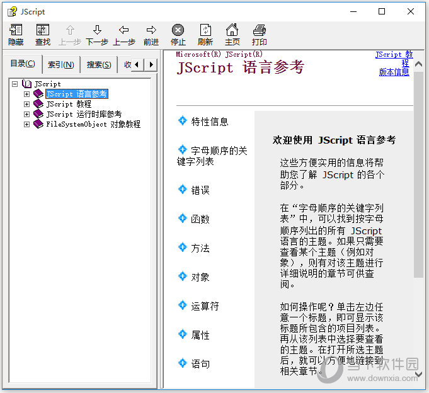Switch to the 索引(N) tab

click(x=61, y=65)
